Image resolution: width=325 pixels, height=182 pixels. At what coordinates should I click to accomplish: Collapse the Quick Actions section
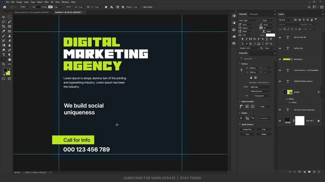pos(240,124)
